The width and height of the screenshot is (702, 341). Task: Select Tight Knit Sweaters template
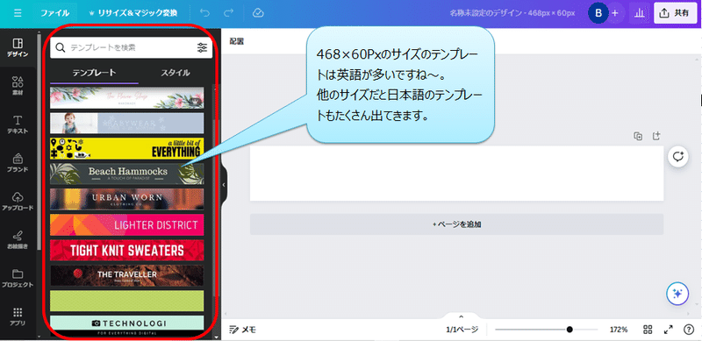pos(126,250)
